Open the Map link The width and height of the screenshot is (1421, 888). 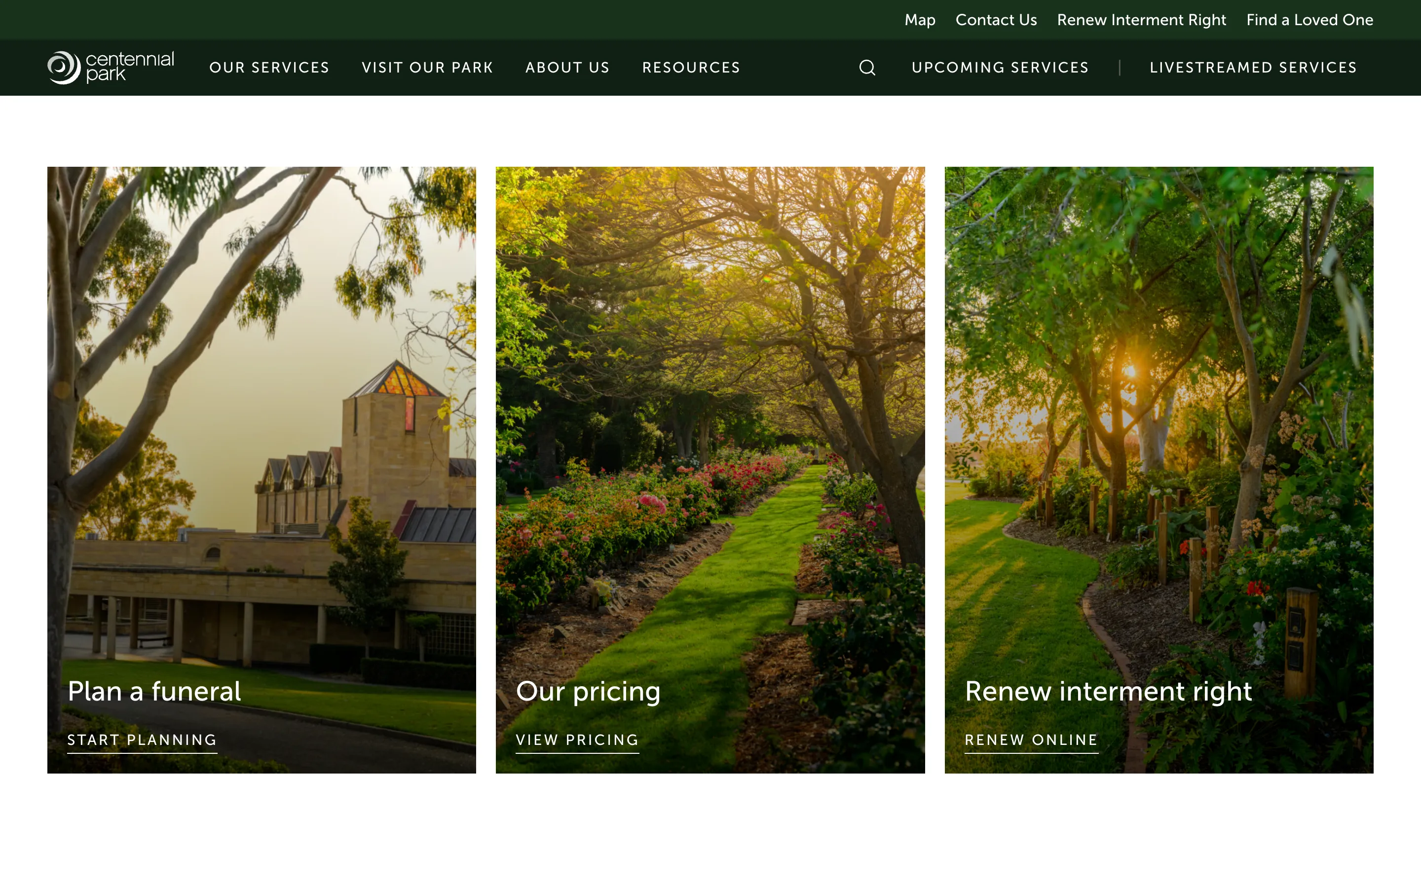[x=920, y=20]
